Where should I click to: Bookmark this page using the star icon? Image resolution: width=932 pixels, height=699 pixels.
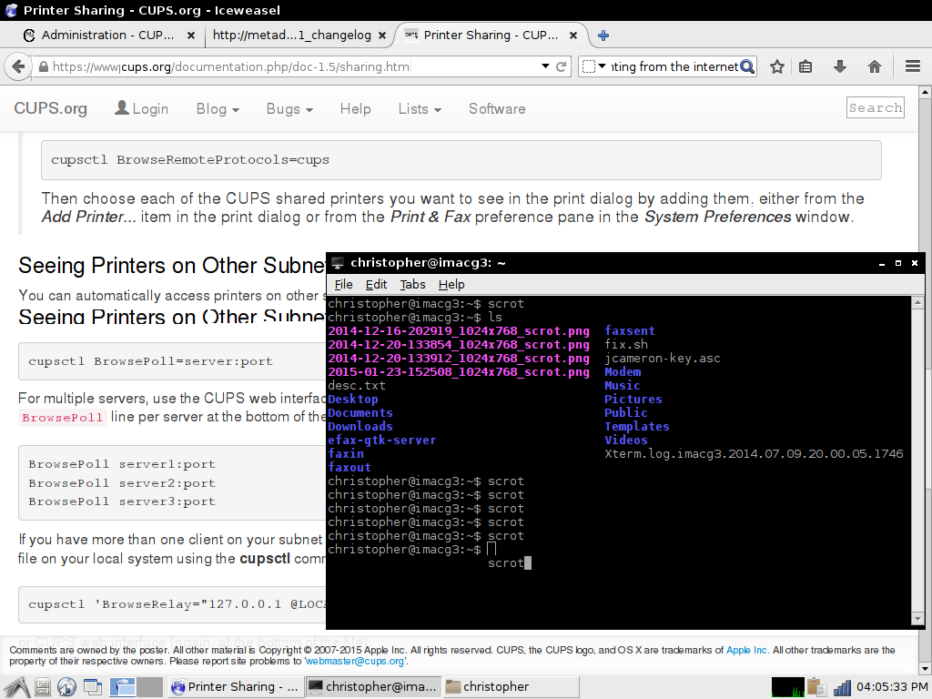coord(777,66)
